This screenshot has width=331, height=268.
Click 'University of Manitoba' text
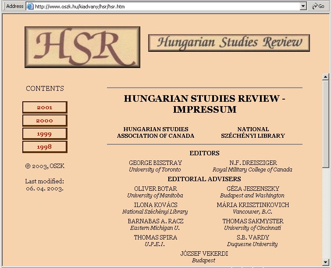click(155, 195)
